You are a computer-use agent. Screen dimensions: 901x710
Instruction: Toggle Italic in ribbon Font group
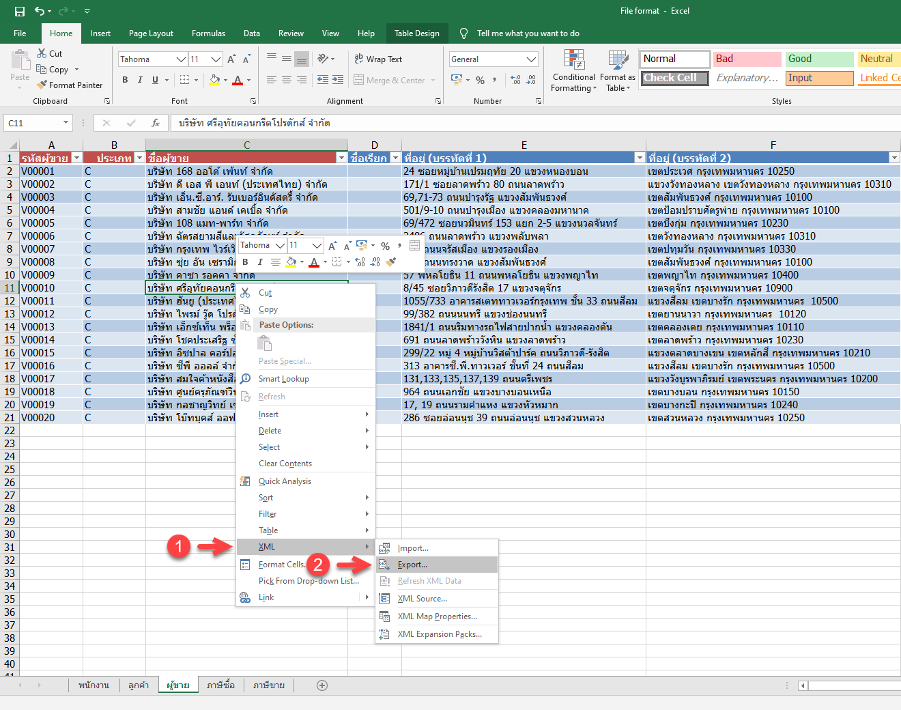140,80
